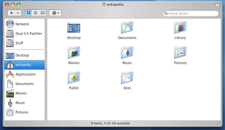Click the Sites folder name label
Viewport: 225px width, 130px height.
click(x=127, y=88)
